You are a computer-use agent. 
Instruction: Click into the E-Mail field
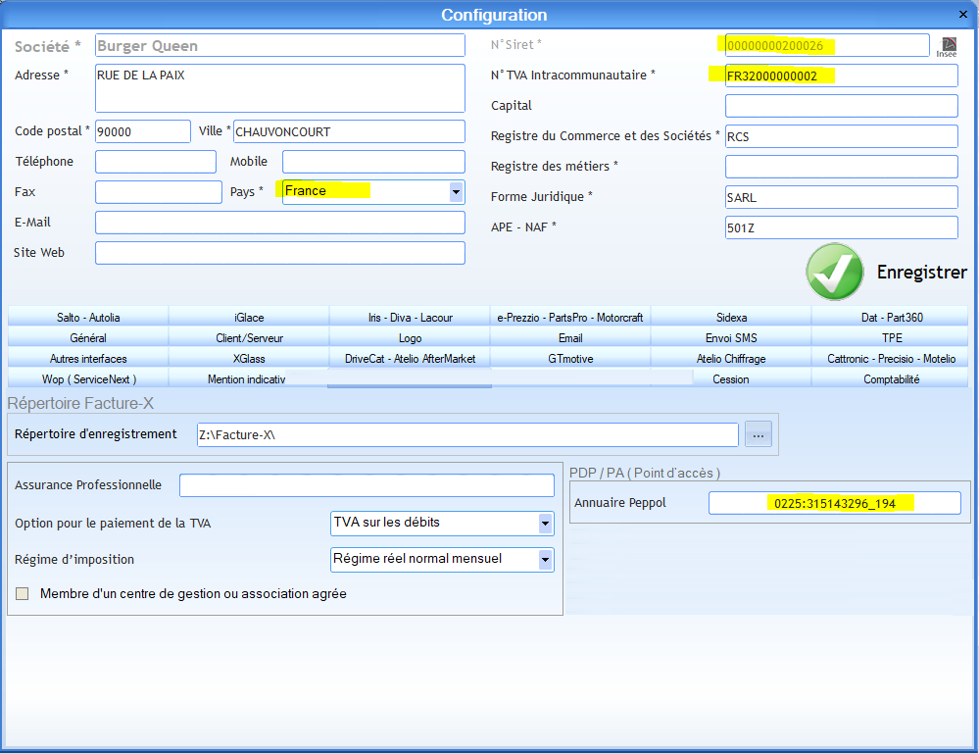tap(279, 223)
